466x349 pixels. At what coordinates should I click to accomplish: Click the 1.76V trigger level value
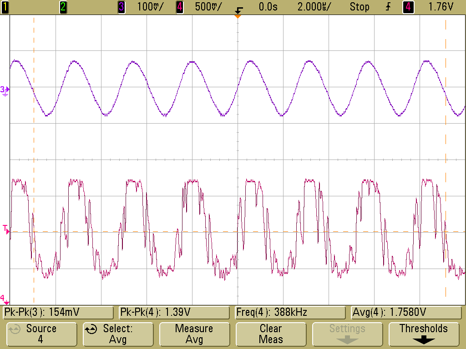tap(441, 7)
